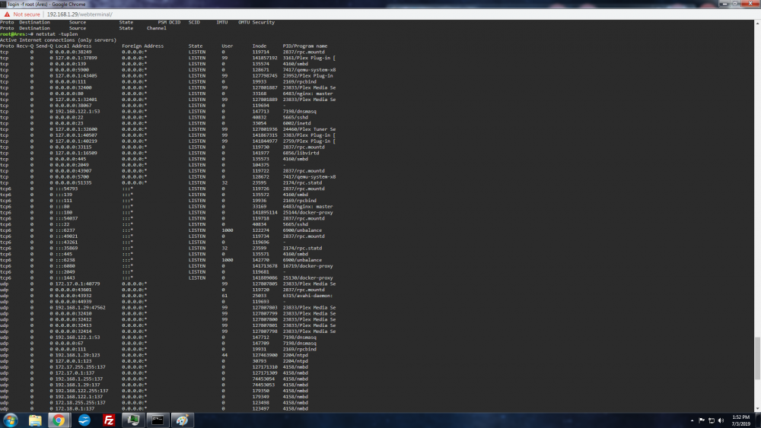Click local address 127.0.0.1:32401

coord(76,100)
